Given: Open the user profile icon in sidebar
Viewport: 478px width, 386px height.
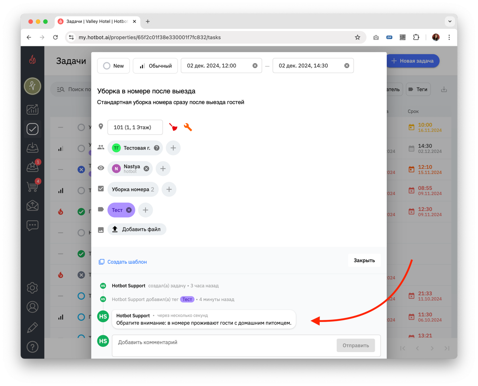Looking at the screenshot, I should pos(32,307).
